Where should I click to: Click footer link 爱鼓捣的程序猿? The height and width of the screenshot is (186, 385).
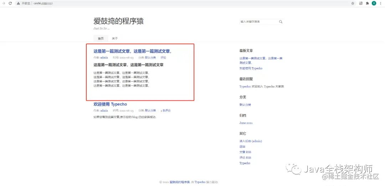click(x=180, y=182)
